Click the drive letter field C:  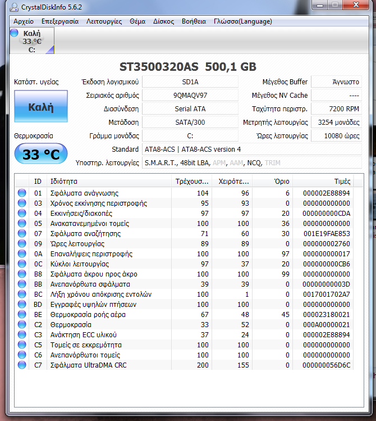[190, 135]
